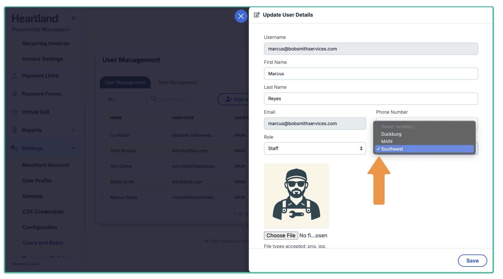This screenshot has width=503, height=279.
Task: Click the Virtual Sell sidebar icon
Action: 14,112
